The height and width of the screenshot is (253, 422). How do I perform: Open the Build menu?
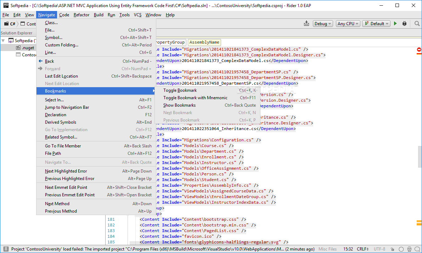(99, 15)
